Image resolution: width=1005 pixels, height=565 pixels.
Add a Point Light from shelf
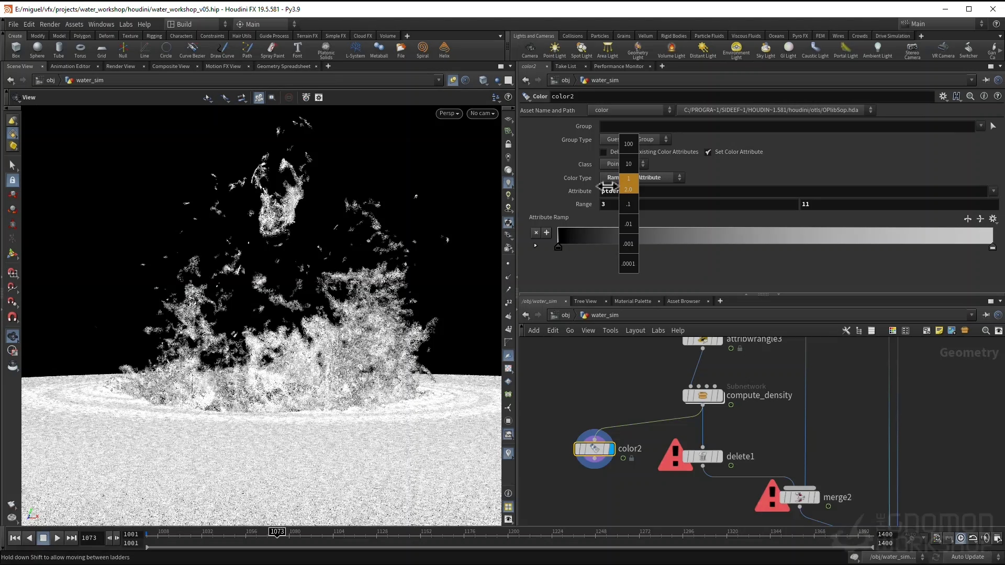click(554, 49)
